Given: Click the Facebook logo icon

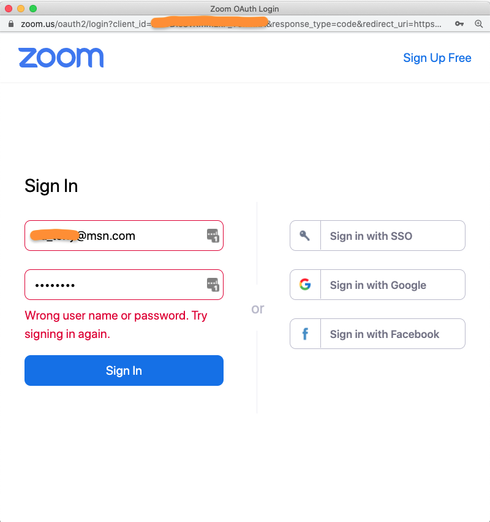Looking at the screenshot, I should point(305,334).
